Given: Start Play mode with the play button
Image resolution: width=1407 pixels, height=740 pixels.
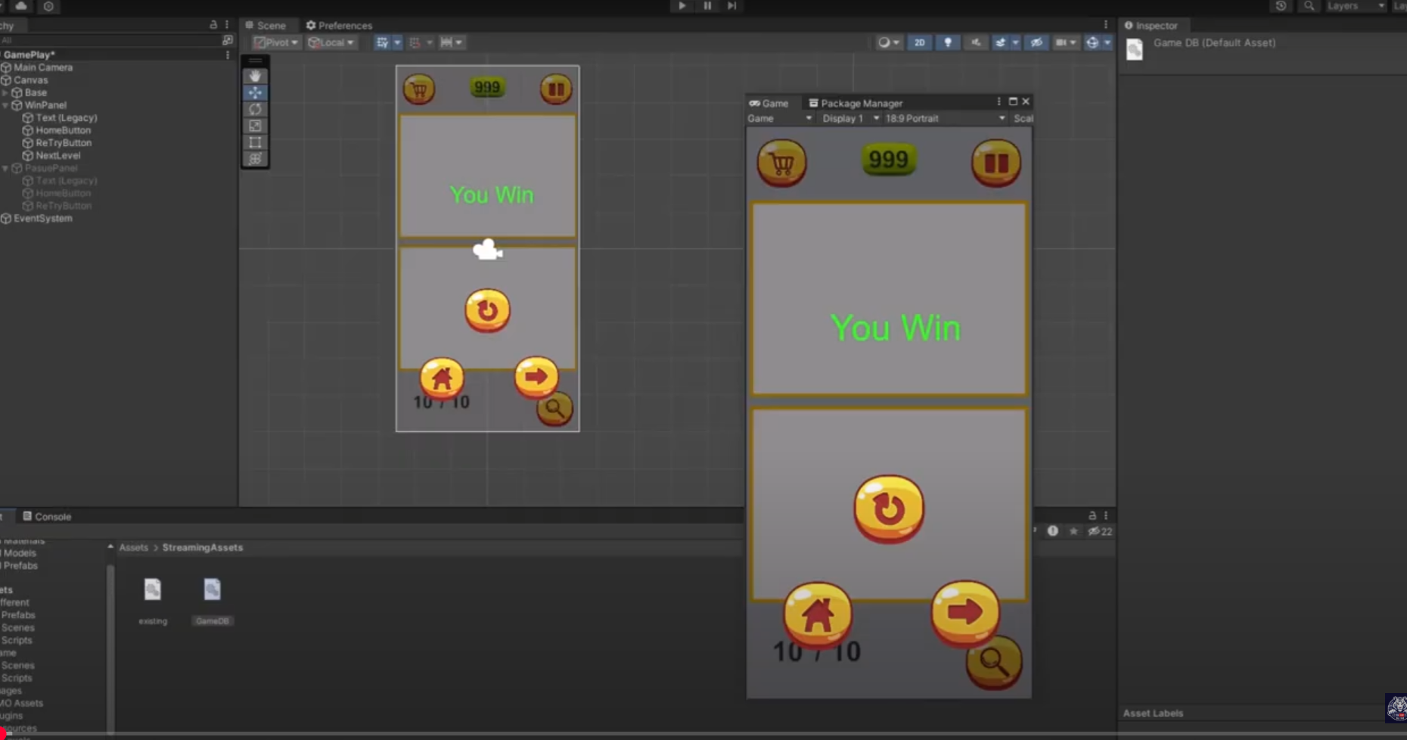Looking at the screenshot, I should (682, 6).
